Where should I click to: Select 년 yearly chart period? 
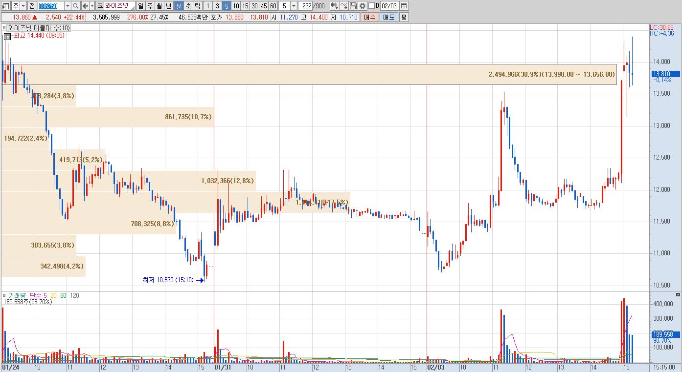pos(169,6)
